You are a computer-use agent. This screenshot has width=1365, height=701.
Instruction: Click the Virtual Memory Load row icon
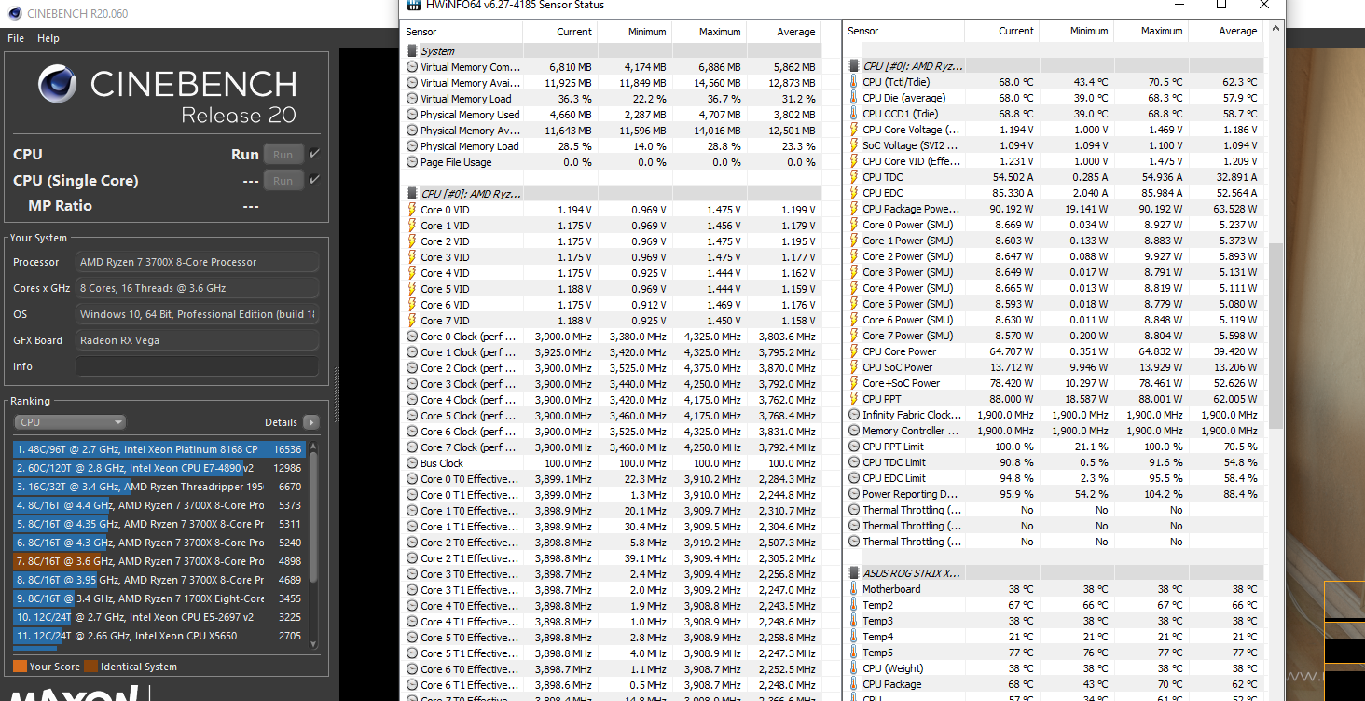pos(412,99)
